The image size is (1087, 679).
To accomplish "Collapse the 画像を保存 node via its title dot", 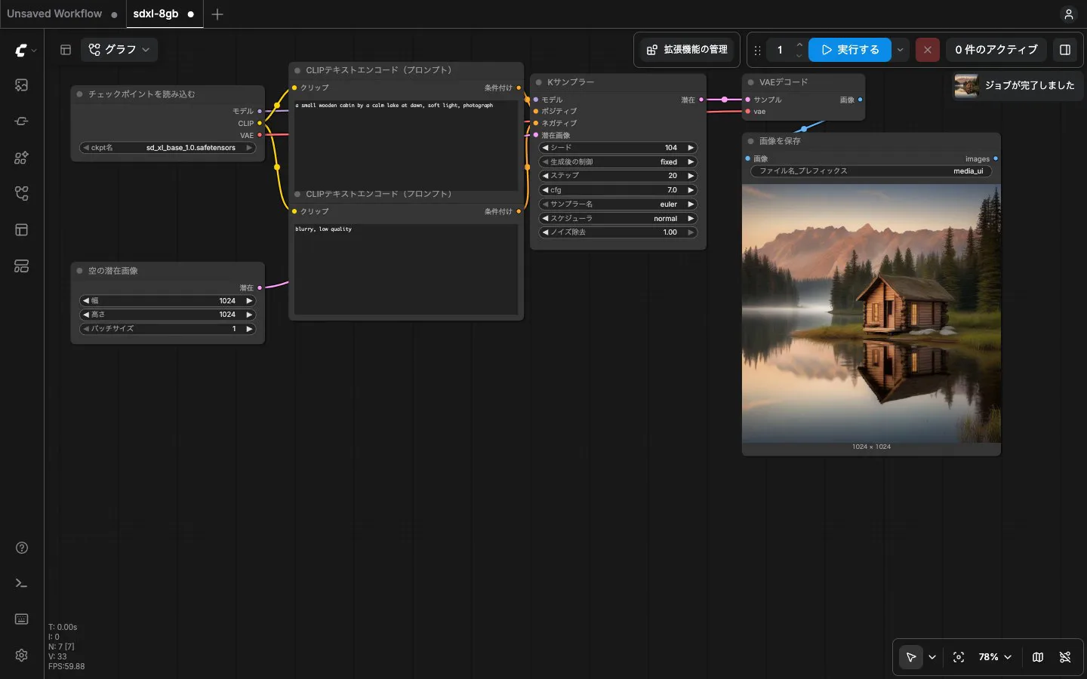I will pos(751,141).
